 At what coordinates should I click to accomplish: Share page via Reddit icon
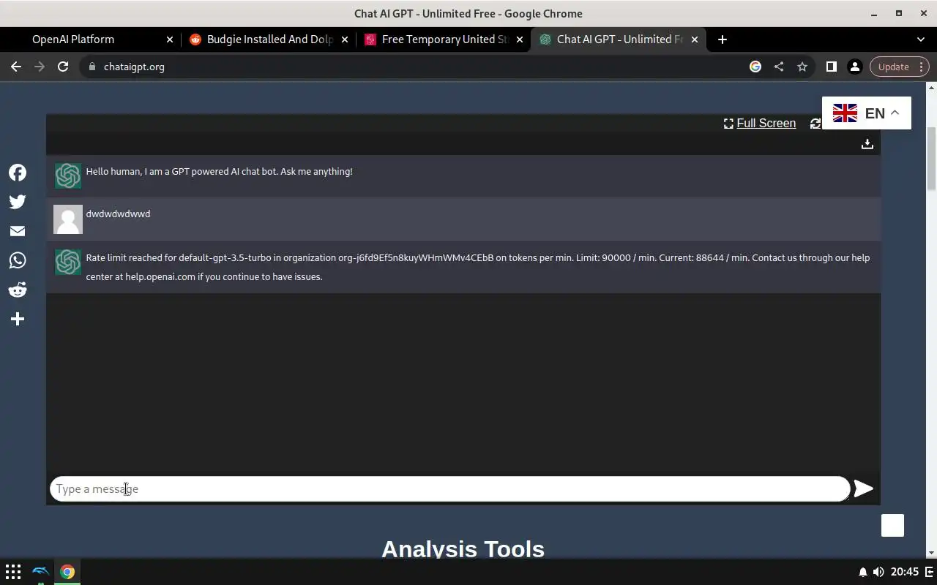pos(18,290)
